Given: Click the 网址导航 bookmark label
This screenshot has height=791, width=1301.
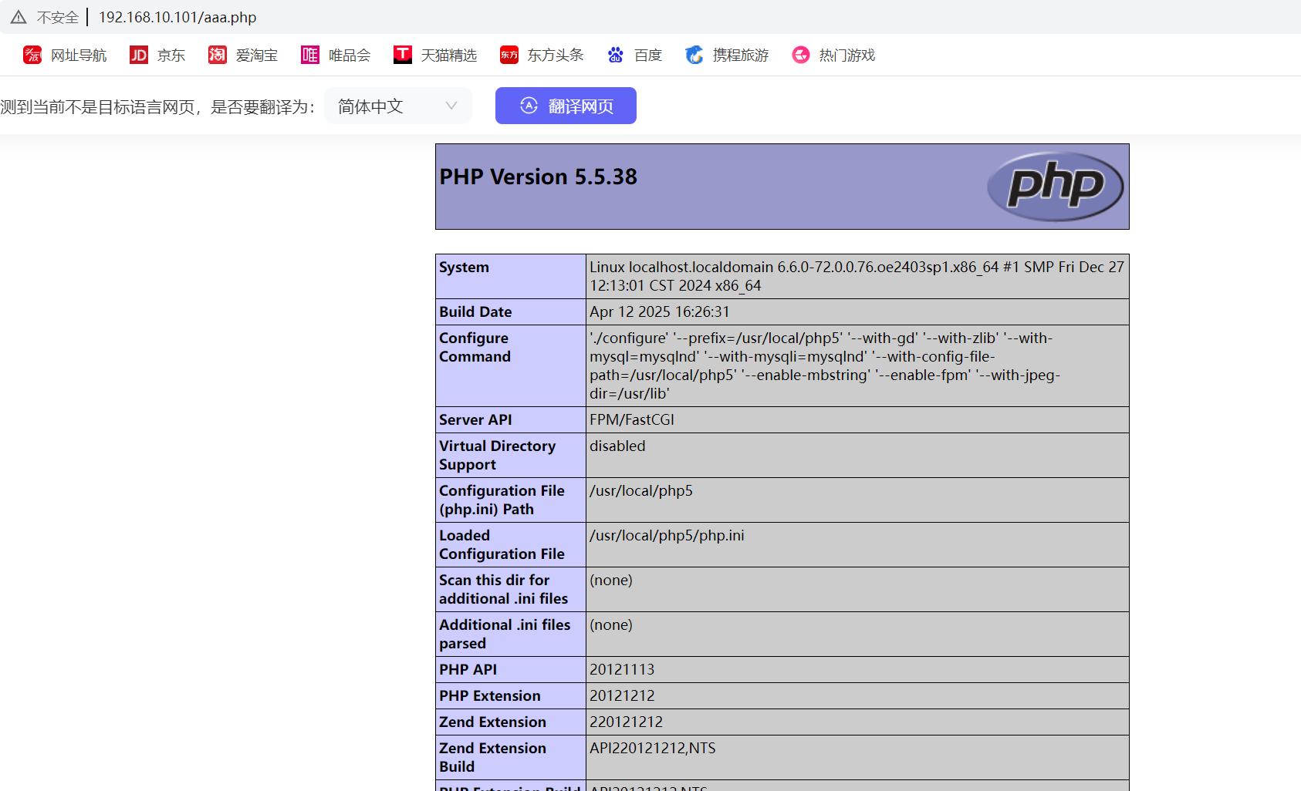Looking at the screenshot, I should click(79, 55).
